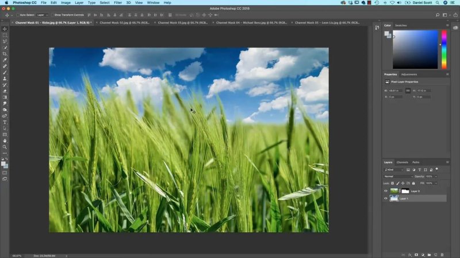Select the Smudge tool
Viewport: 460px width, 258px height.
pyautogui.click(x=5, y=104)
